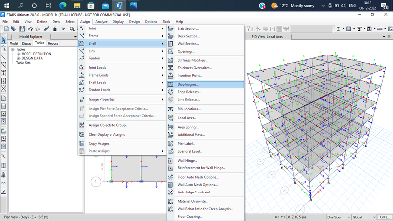Image resolution: width=393 pixels, height=221 pixels.
Task: Open the Frame submenu in Assign menu
Action: [122, 36]
